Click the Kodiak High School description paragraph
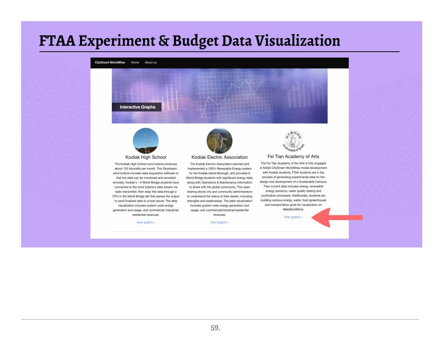The width and height of the screenshot is (443, 343). 146,190
